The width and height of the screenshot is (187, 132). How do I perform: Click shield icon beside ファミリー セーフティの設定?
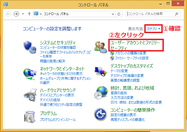tap(112, 58)
